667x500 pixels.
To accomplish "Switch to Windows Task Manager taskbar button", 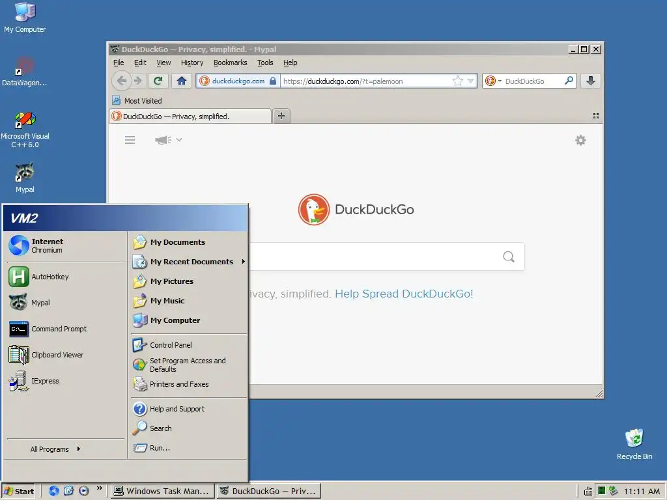I will (x=162, y=491).
